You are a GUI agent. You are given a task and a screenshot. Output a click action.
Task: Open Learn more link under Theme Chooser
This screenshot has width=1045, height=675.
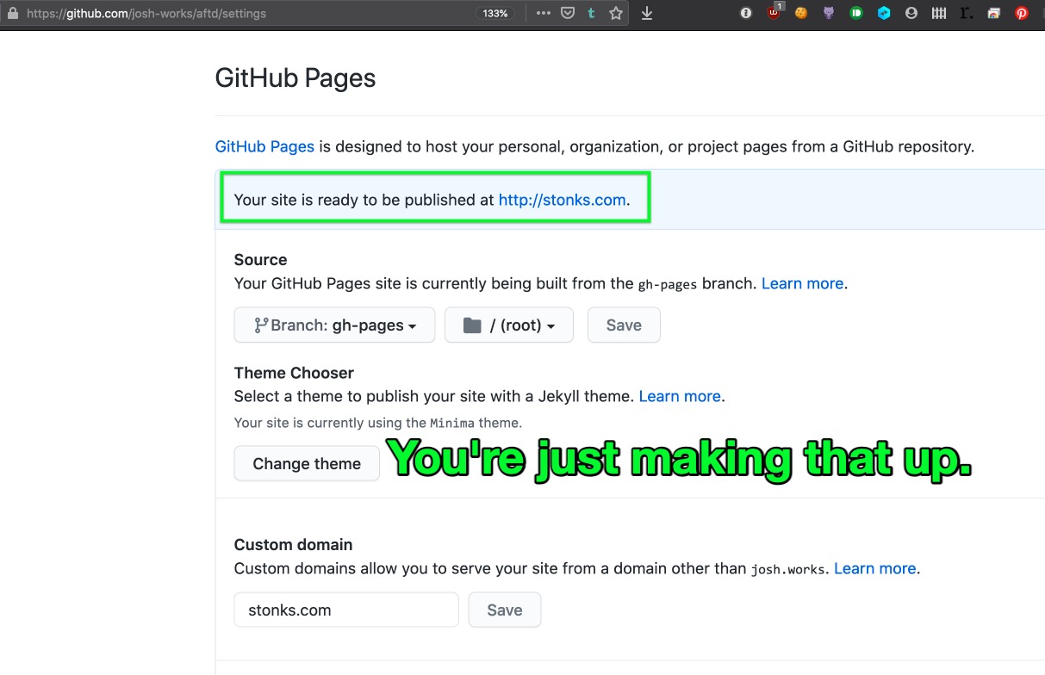coord(680,396)
